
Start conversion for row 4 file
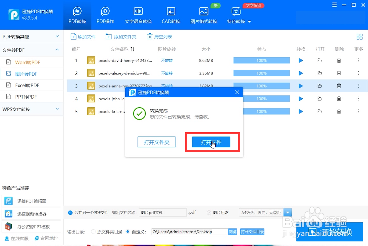(x=301, y=99)
